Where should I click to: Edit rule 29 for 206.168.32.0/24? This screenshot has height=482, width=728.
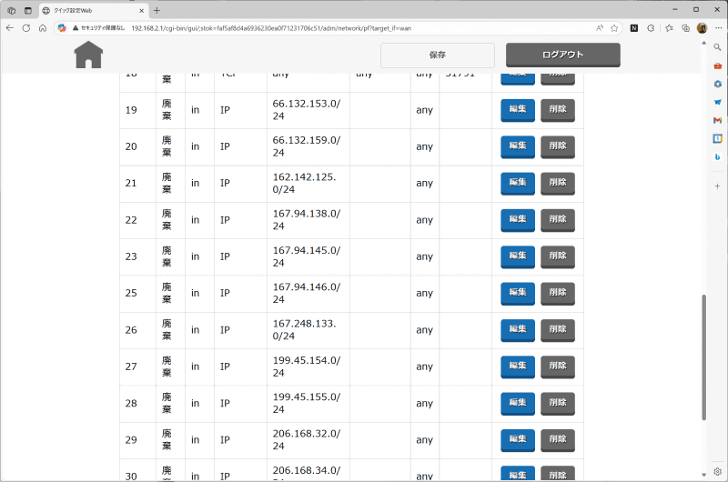[x=517, y=440]
